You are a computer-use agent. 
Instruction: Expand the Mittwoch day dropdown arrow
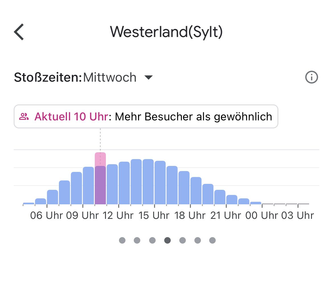point(149,77)
